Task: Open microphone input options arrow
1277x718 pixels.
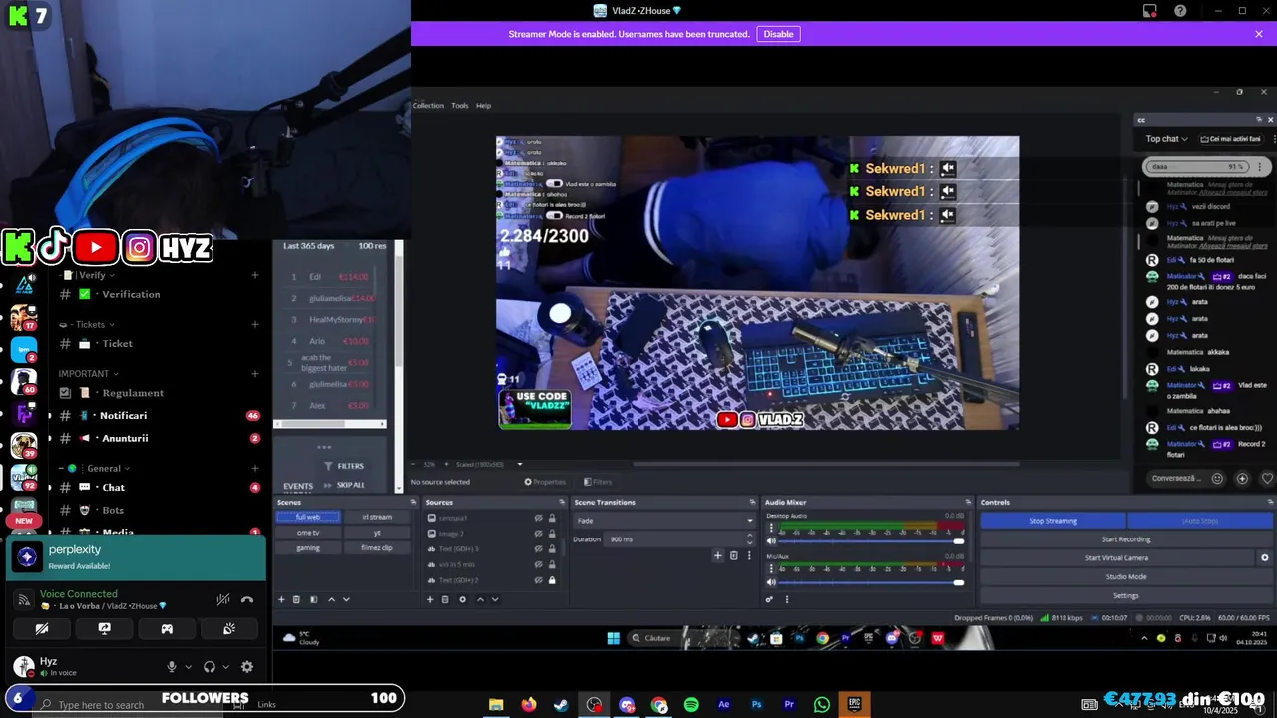Action: pos(188,667)
